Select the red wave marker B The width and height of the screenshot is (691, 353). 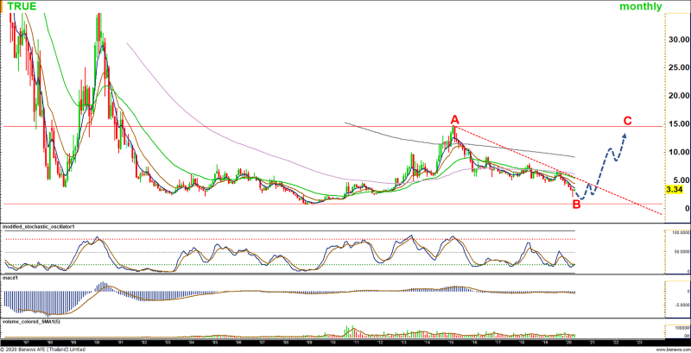click(577, 204)
